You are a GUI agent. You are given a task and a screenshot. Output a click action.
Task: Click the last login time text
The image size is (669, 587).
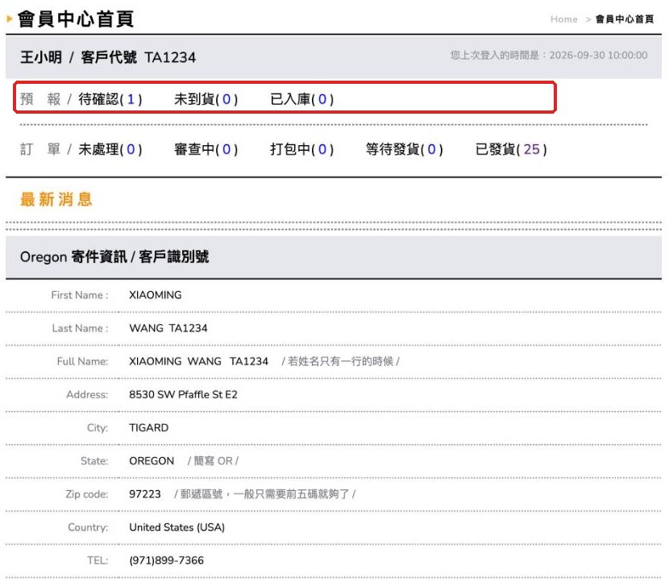549,55
